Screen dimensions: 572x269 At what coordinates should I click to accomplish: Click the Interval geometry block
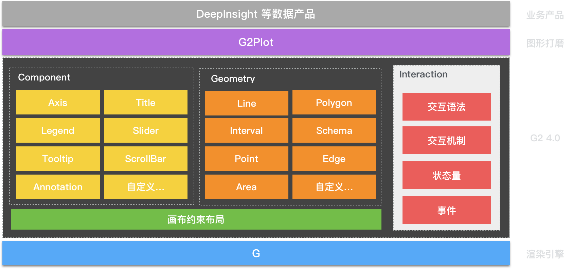pyautogui.click(x=246, y=130)
